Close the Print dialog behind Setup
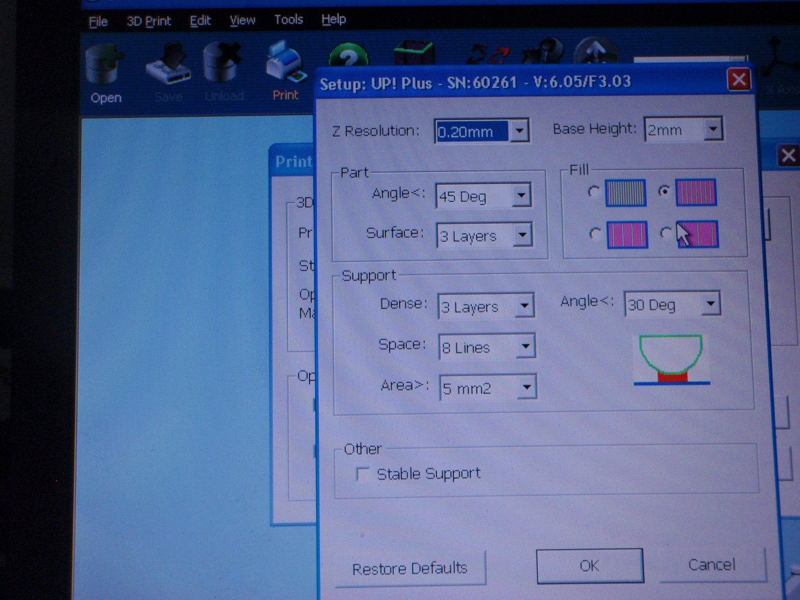 [x=788, y=156]
